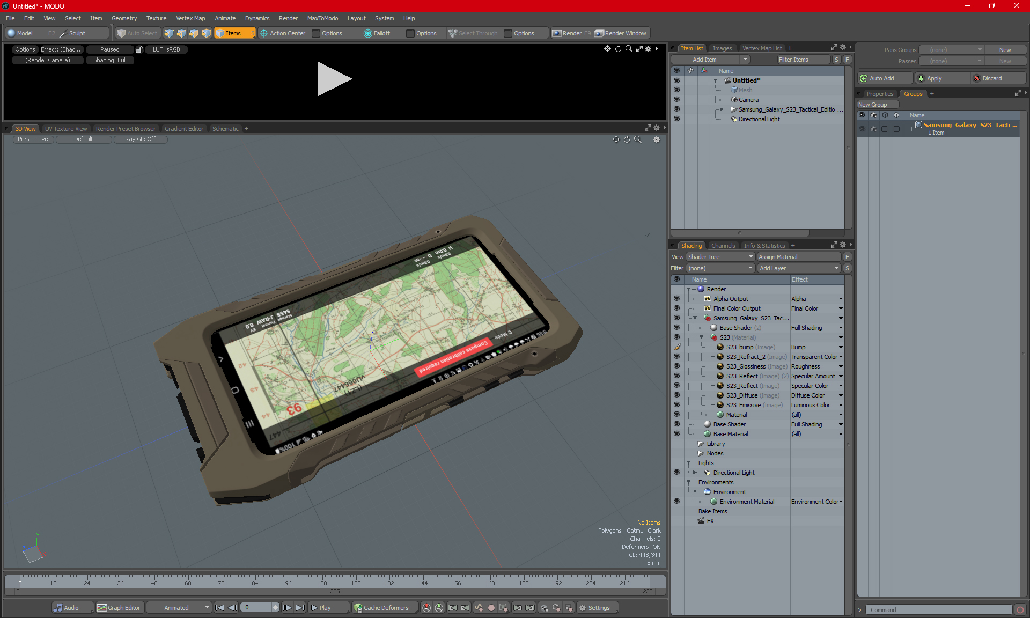Toggle the Auto Key record button

click(491, 608)
